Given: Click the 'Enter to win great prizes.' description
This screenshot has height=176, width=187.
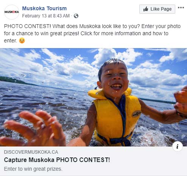Looking at the screenshot, I should point(33,169).
